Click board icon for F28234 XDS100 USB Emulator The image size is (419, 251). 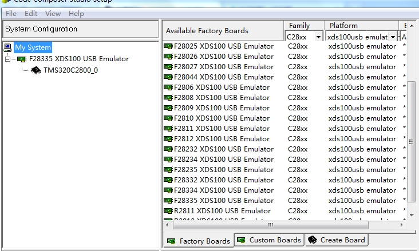pyautogui.click(x=168, y=160)
